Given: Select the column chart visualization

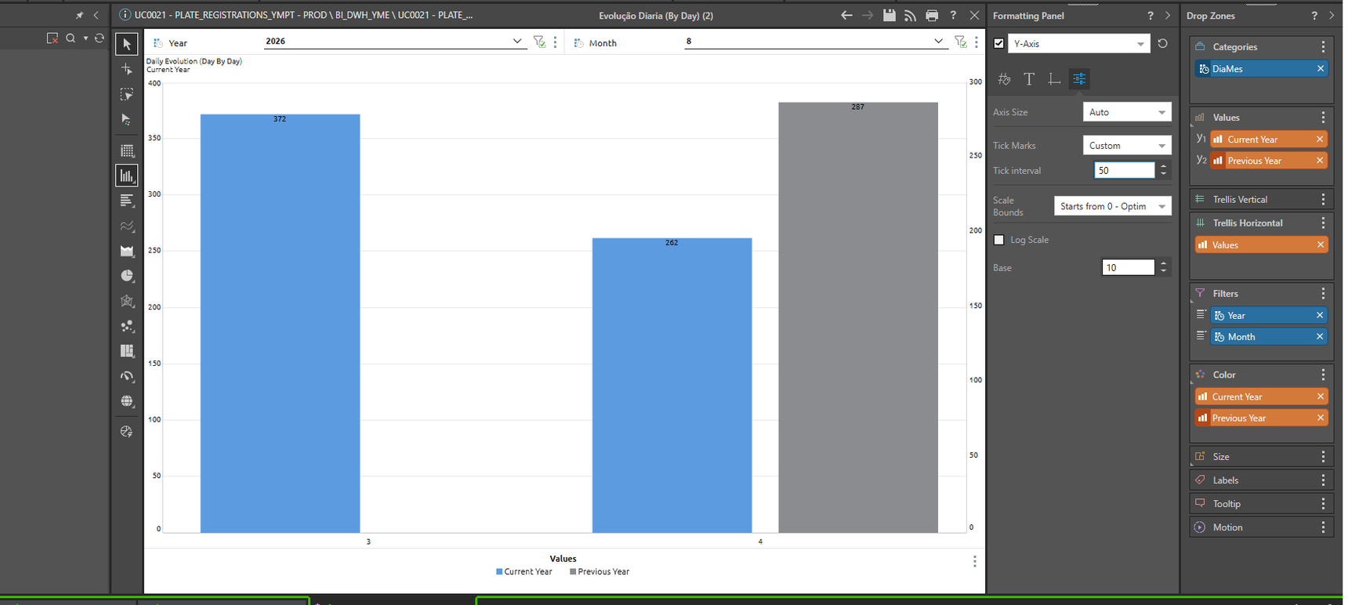Looking at the screenshot, I should point(127,176).
